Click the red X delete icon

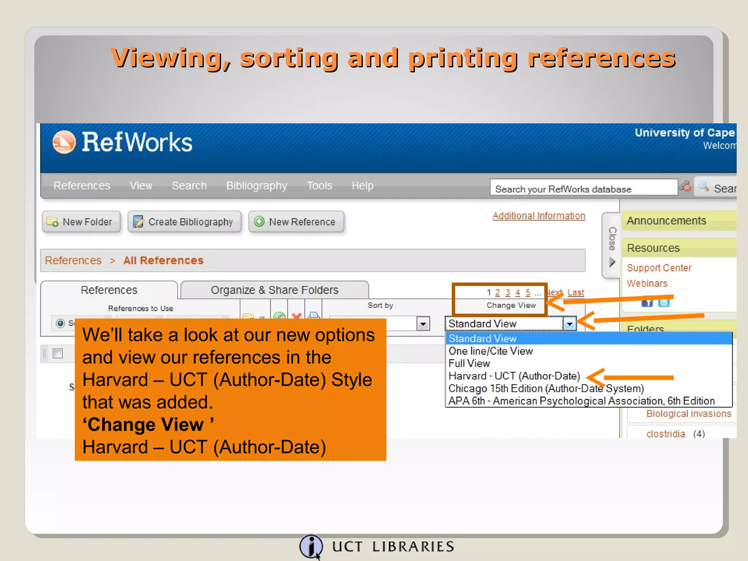coord(297,315)
